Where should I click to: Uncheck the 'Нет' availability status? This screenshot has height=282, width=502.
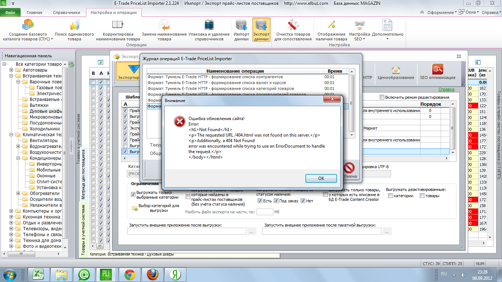tap(303, 201)
